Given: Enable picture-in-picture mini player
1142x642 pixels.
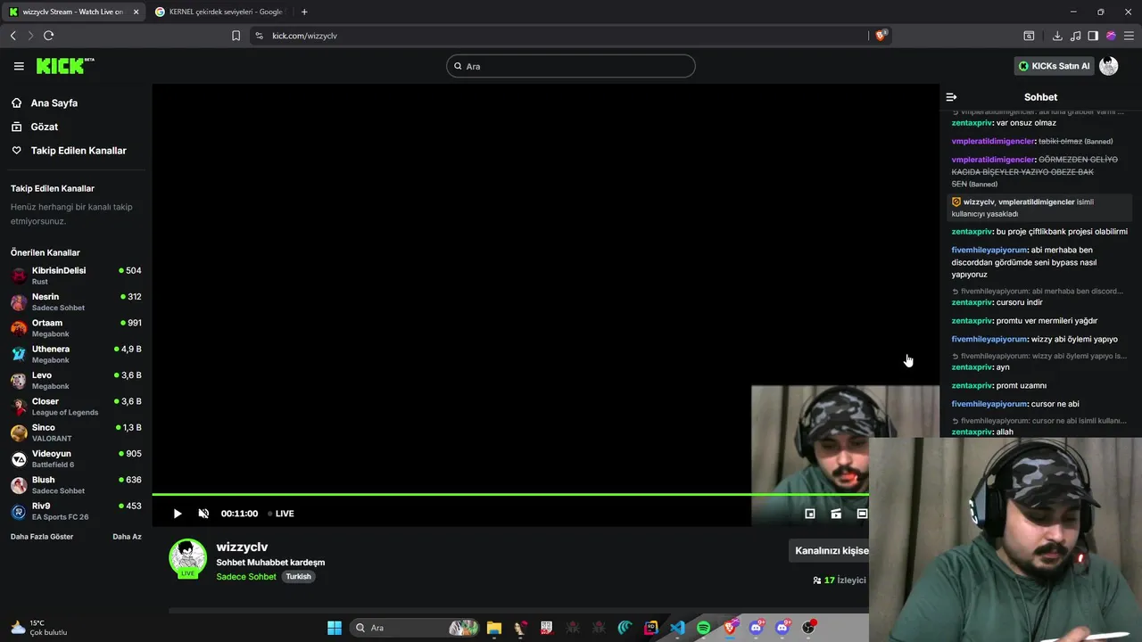Looking at the screenshot, I should (x=810, y=514).
